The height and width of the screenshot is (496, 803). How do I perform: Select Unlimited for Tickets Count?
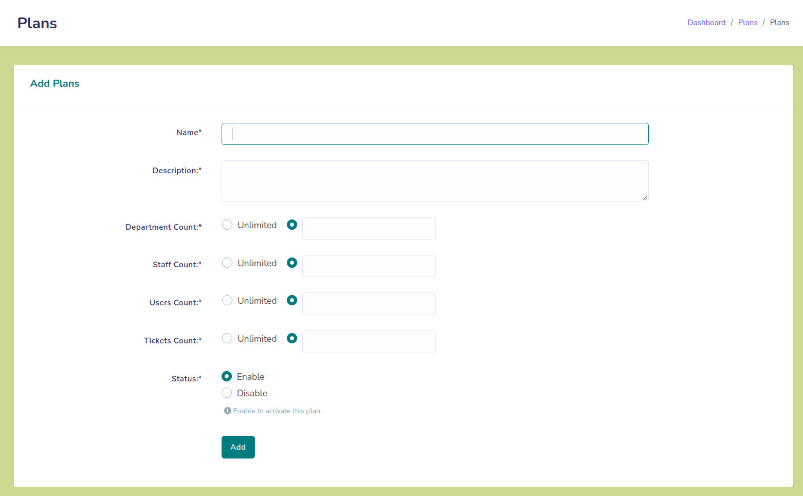[x=227, y=339]
